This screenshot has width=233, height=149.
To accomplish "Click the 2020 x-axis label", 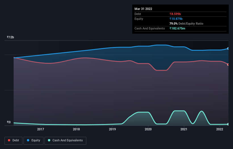I will 148,129.
